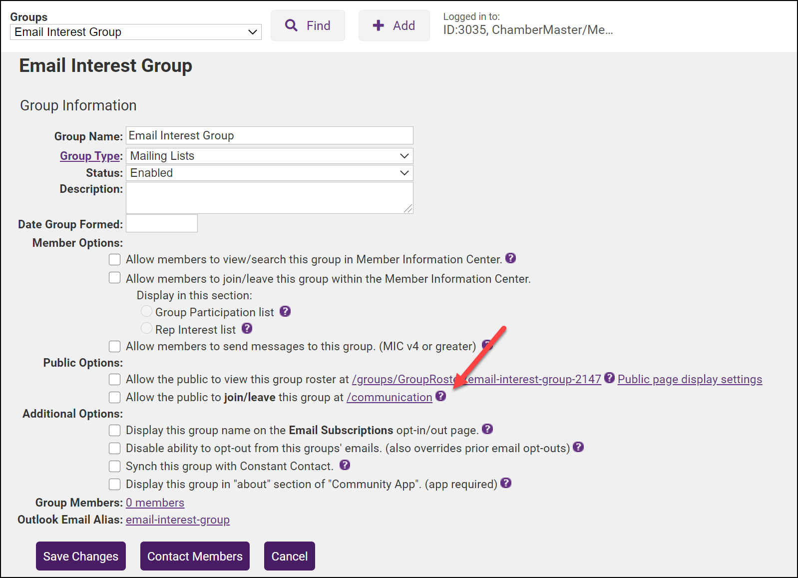Open help icon for Community App option
The image size is (798, 578).
point(506,483)
